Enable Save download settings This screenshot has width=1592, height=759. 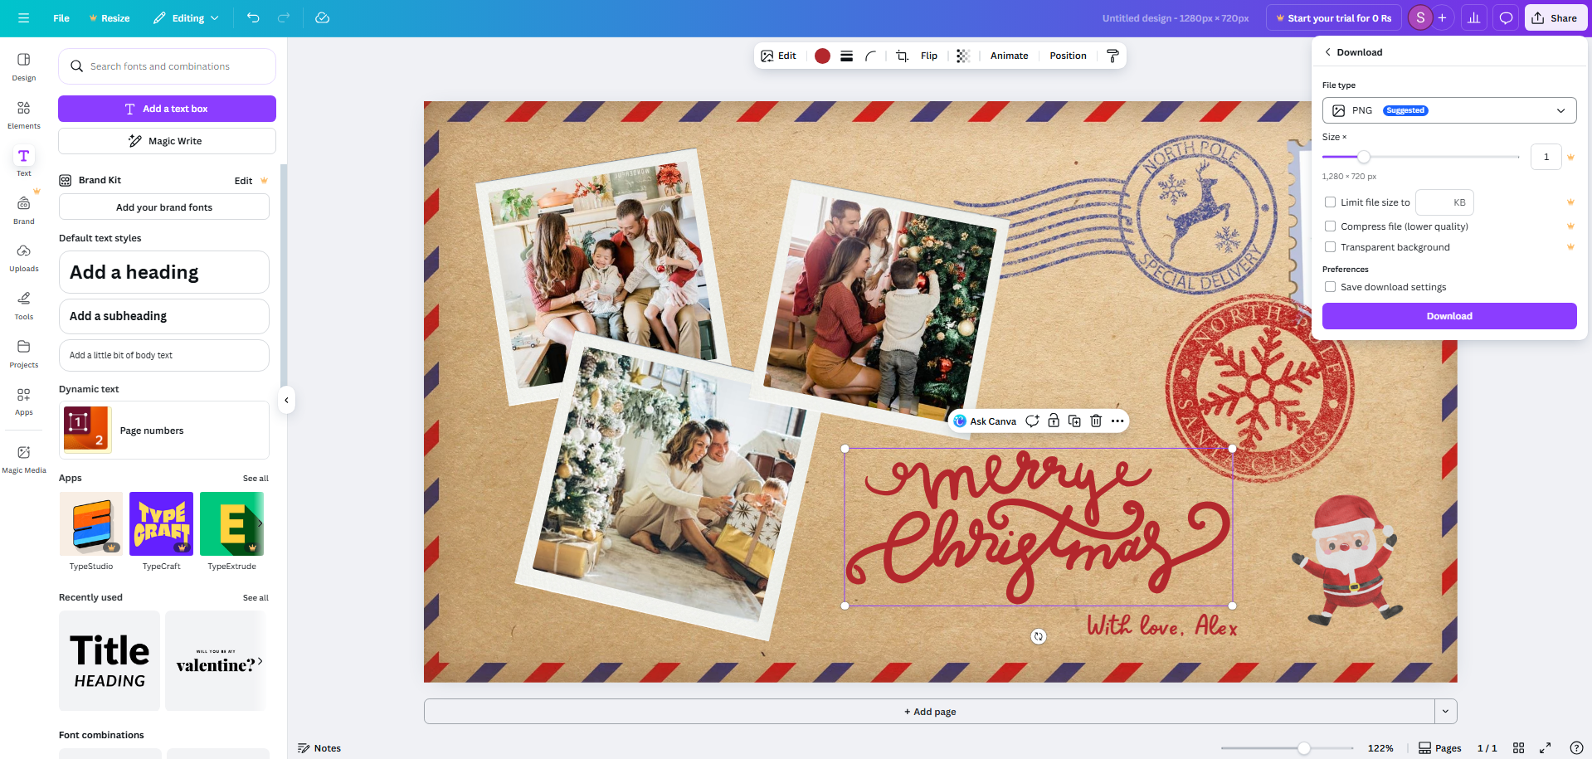[1330, 286]
